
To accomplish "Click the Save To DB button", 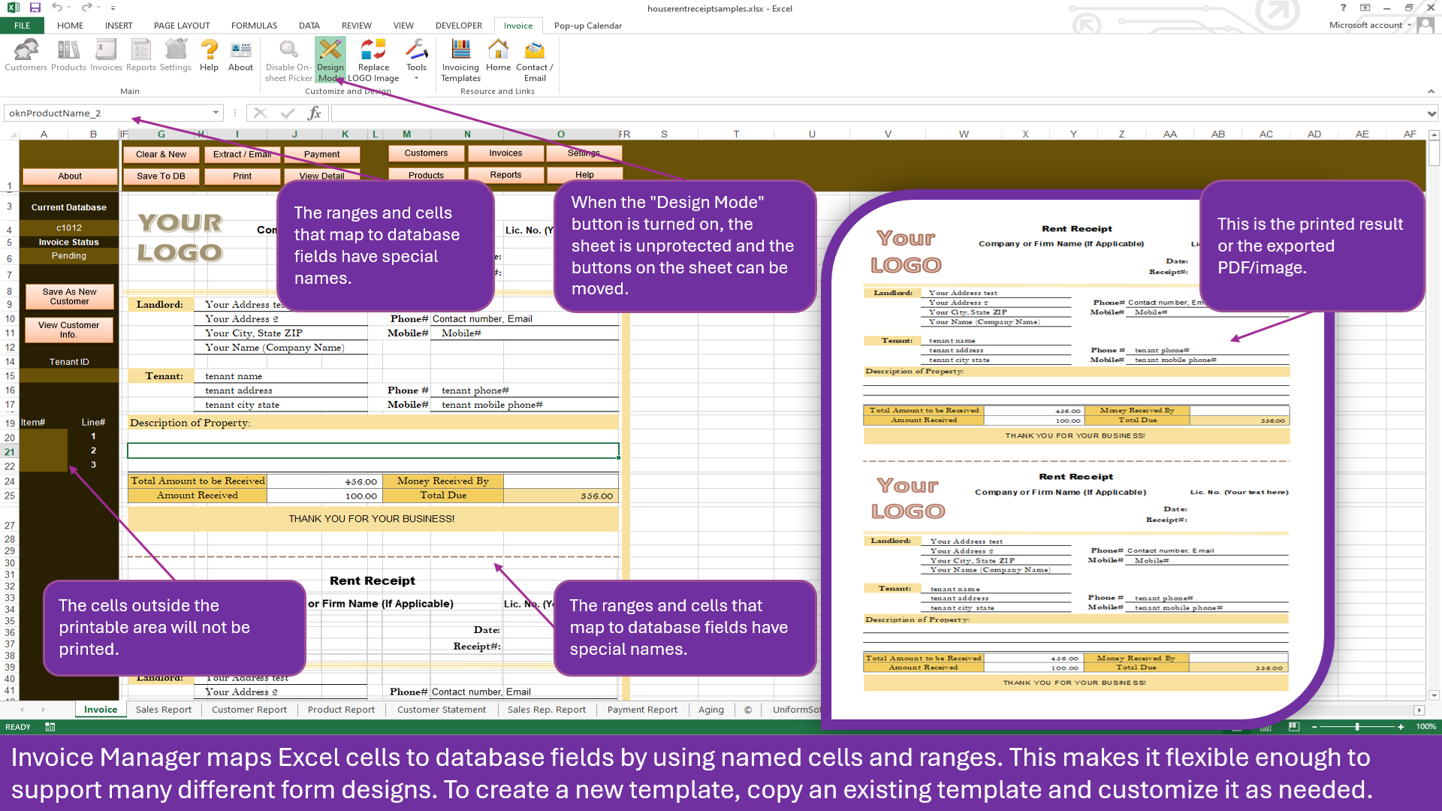I will [x=161, y=176].
